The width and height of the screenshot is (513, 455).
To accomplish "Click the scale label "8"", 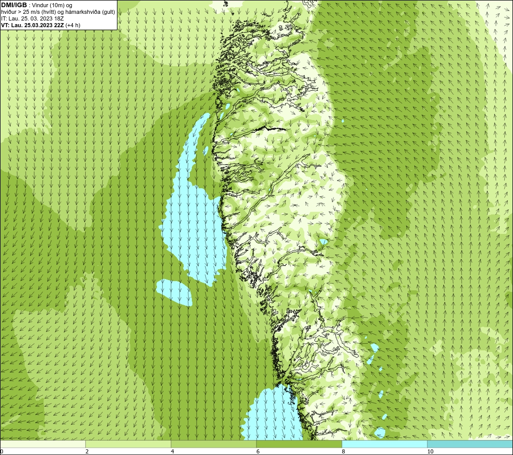I will click(344, 451).
